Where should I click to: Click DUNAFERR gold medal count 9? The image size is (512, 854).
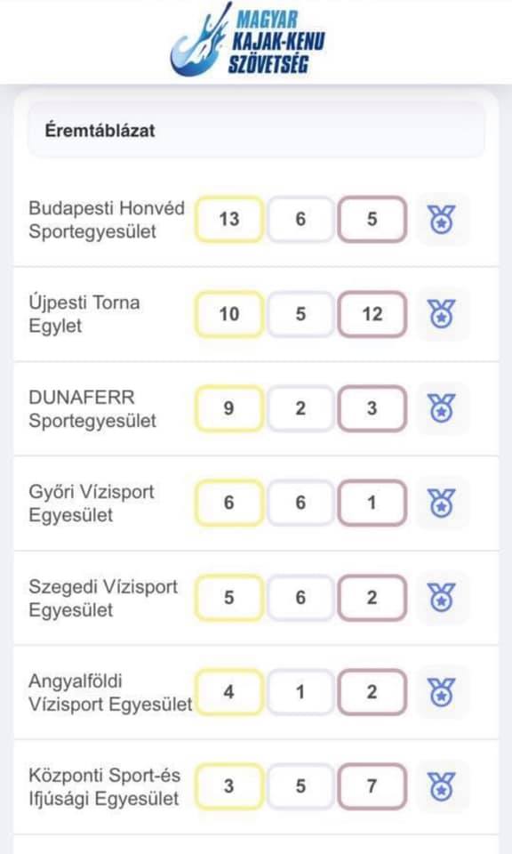coord(229,408)
